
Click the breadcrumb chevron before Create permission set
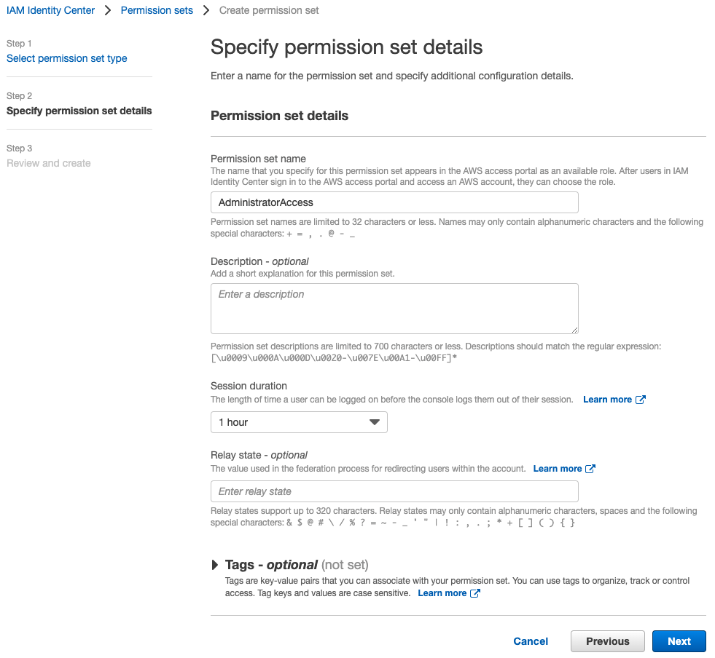(x=206, y=10)
